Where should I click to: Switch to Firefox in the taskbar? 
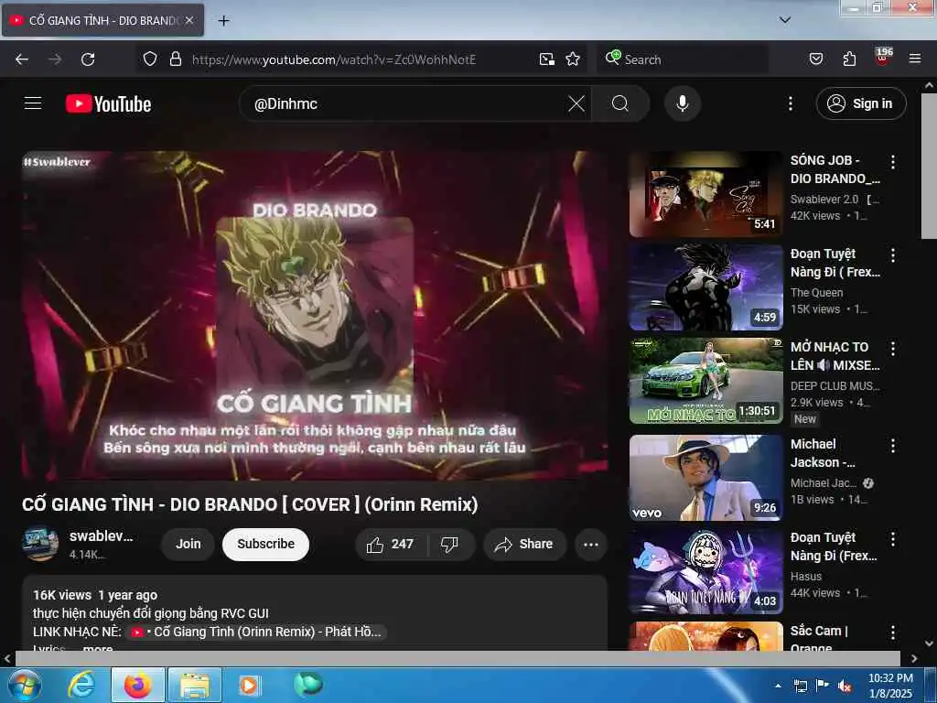click(137, 685)
